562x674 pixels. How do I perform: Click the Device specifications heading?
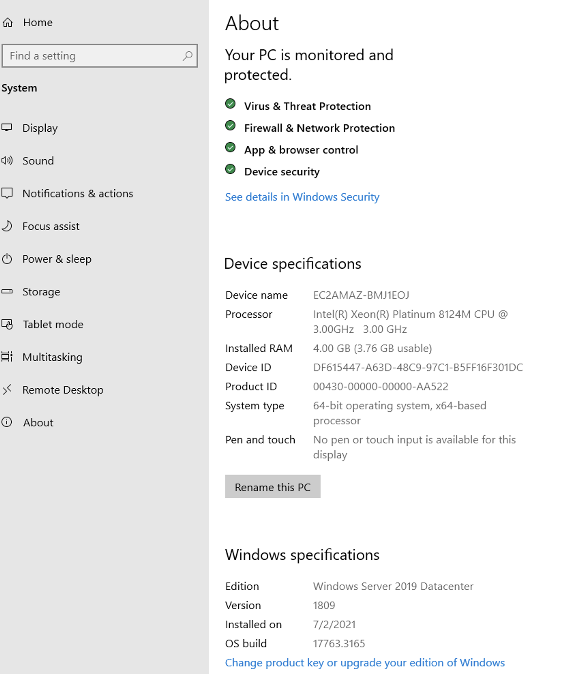(x=293, y=264)
